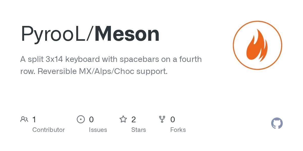Click the Forks label
The height and width of the screenshot is (151, 303).
pos(178,130)
